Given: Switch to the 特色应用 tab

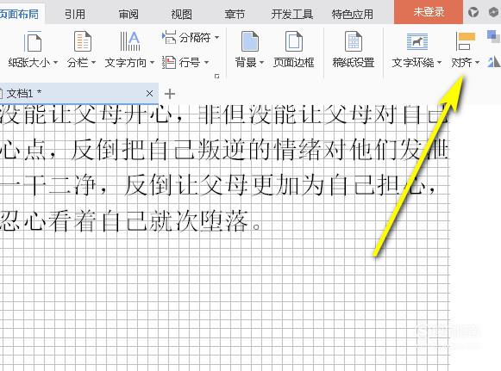Looking at the screenshot, I should 352,14.
